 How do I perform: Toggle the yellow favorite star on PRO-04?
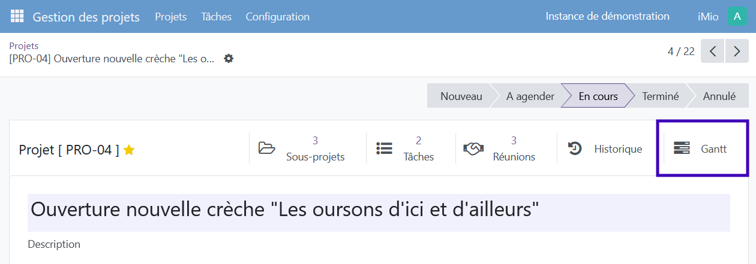point(129,150)
